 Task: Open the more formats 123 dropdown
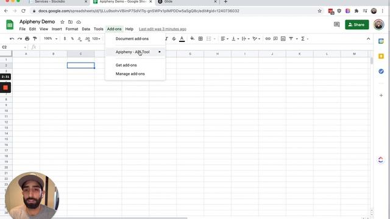pyautogui.click(x=96, y=39)
